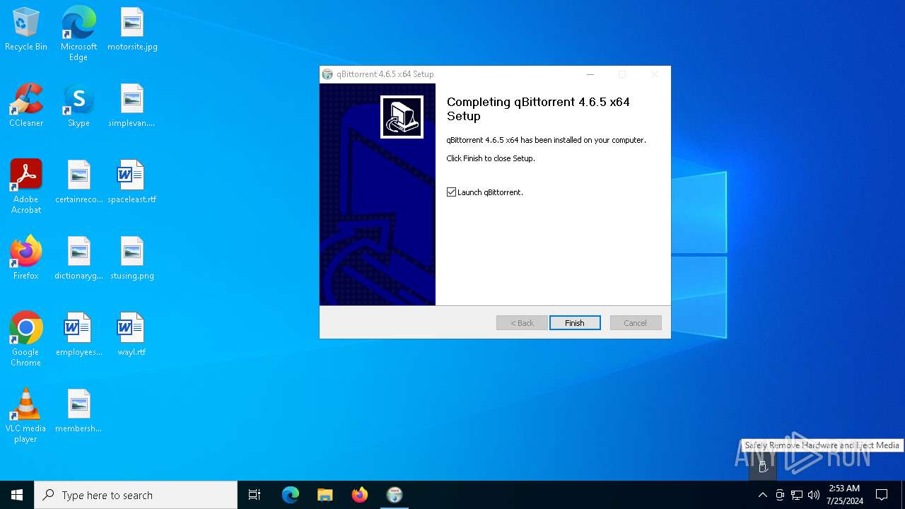Image resolution: width=905 pixels, height=509 pixels.
Task: Select the Firefox desktop shortcut
Action: [26, 259]
